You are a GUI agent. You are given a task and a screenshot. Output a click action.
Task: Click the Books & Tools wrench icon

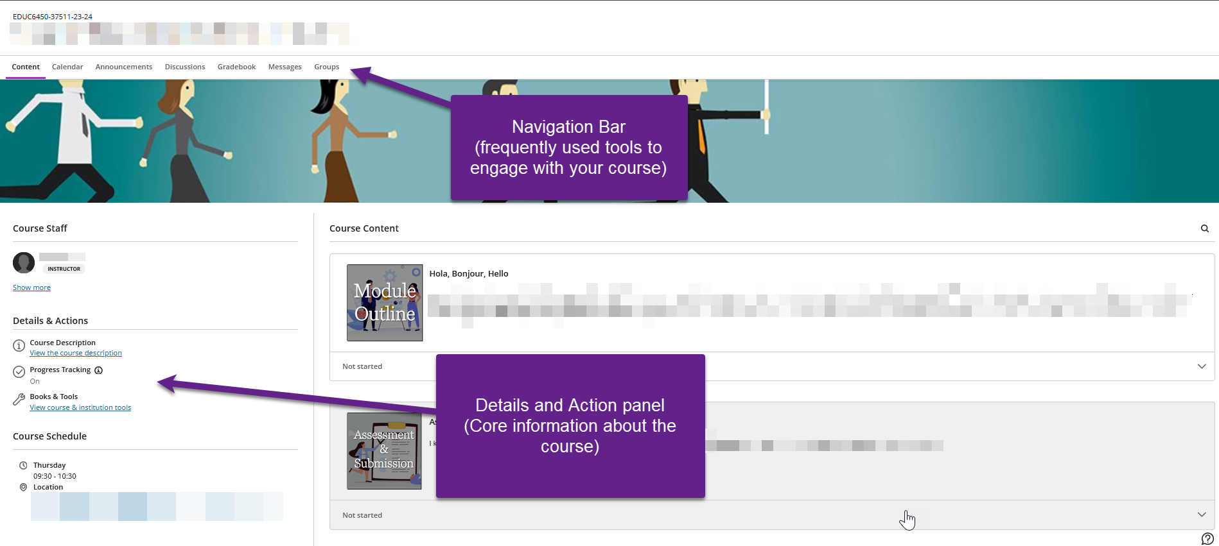[19, 400]
